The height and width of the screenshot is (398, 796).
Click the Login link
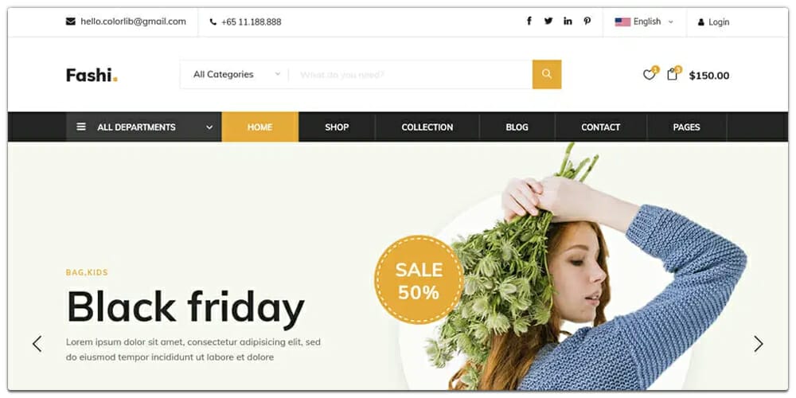point(714,22)
